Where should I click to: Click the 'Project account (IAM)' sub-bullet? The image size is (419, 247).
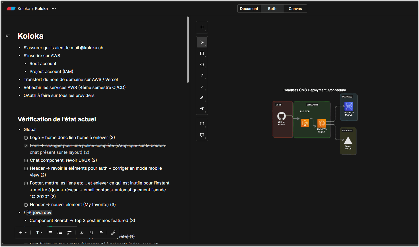point(52,72)
